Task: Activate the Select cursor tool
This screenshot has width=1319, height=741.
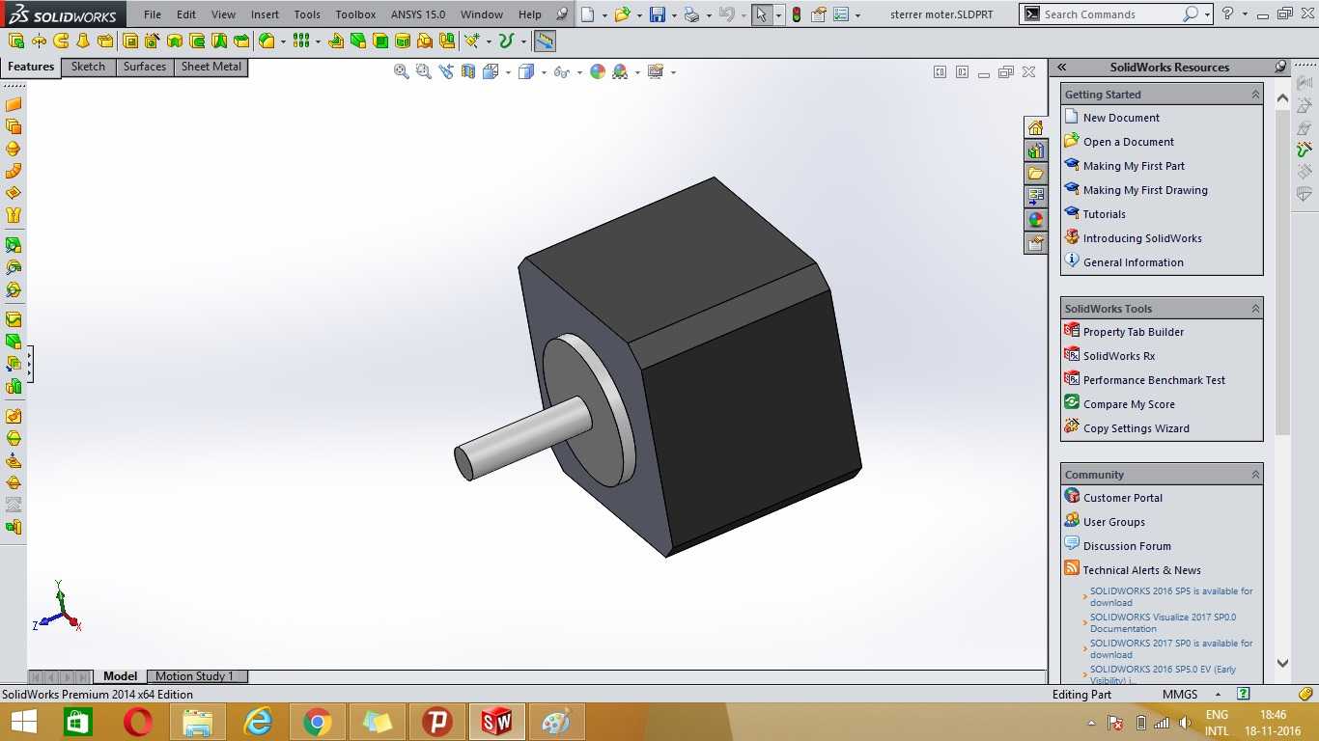Action: coord(762,14)
